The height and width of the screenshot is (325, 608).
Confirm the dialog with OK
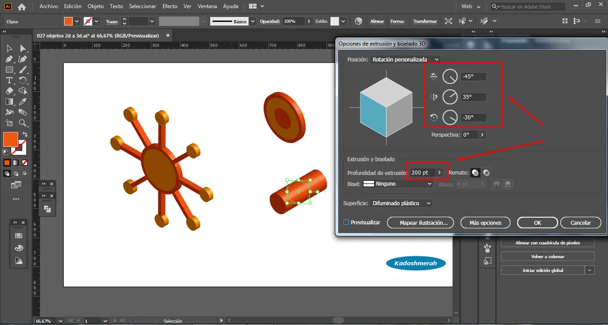coord(537,223)
